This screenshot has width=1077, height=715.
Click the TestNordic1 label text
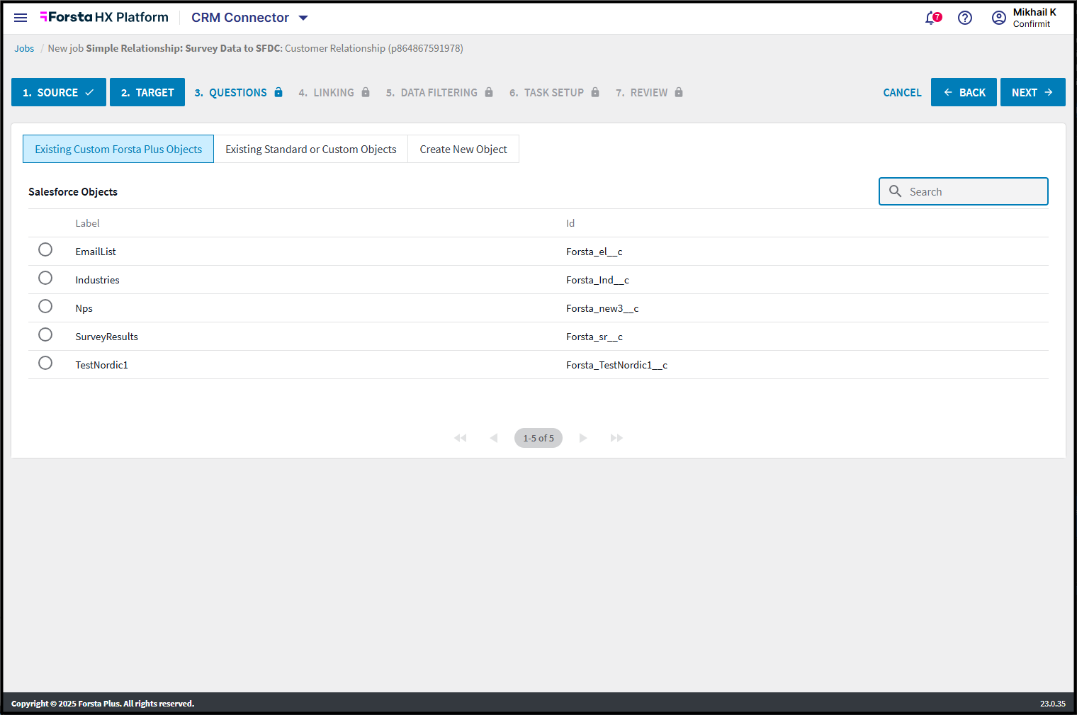coord(101,365)
